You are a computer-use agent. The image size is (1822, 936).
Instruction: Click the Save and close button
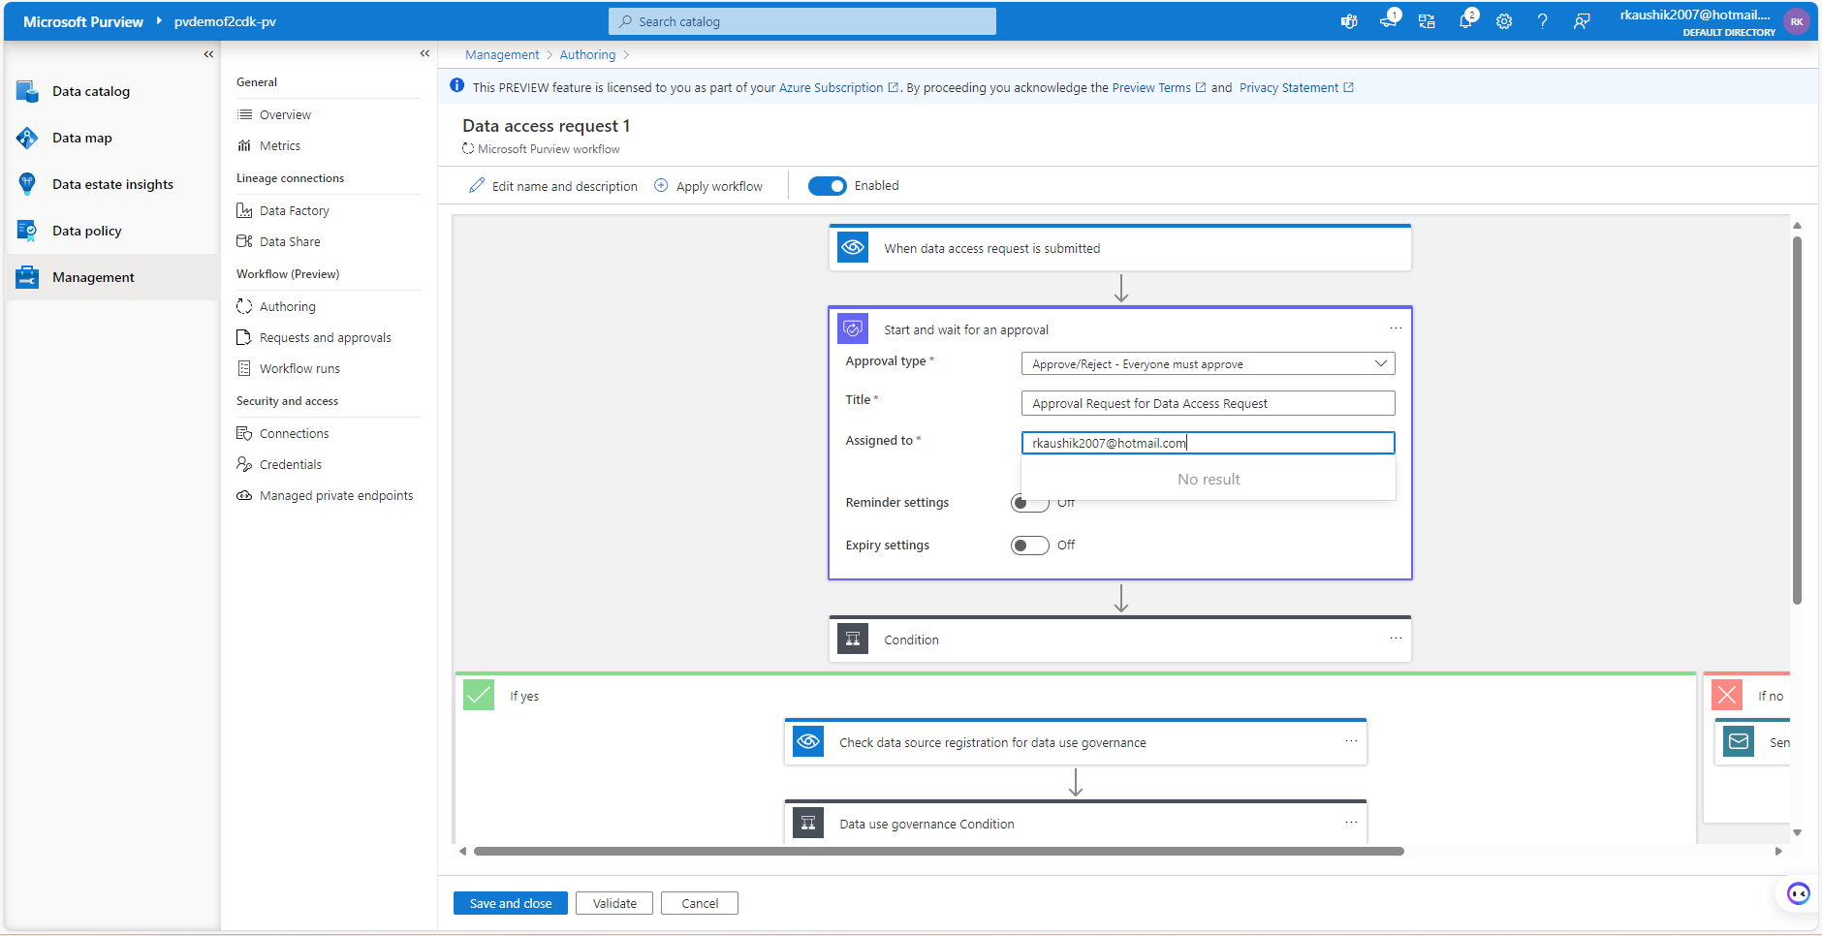point(511,903)
